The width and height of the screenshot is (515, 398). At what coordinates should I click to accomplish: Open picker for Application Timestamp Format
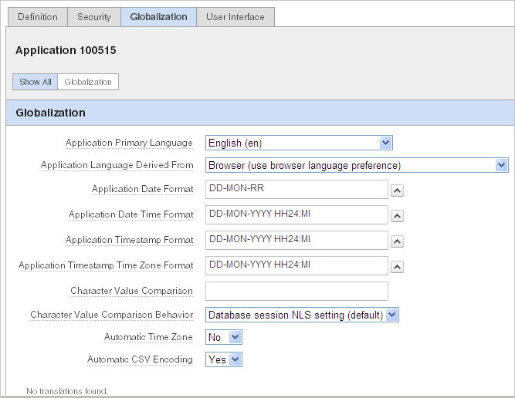click(397, 241)
